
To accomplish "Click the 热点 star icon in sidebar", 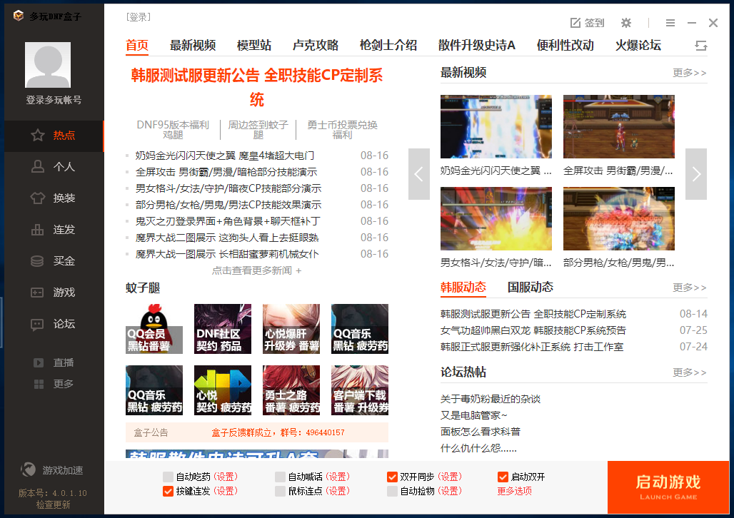I will point(37,136).
